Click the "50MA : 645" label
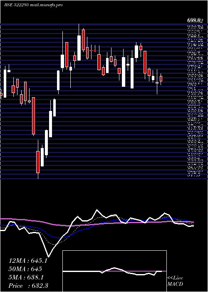The width and height of the screenshot is (208, 292). pyautogui.click(x=25, y=269)
